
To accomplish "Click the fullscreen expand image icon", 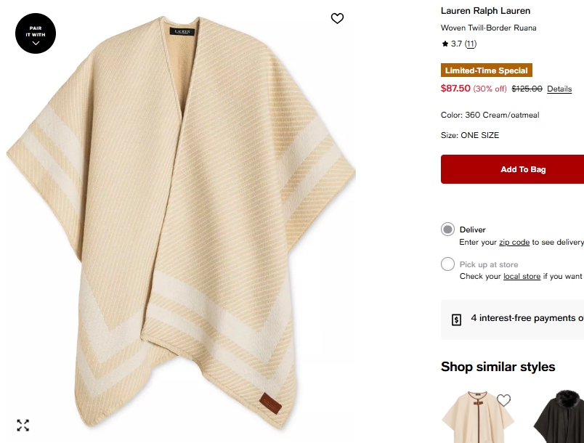I will (x=23, y=426).
